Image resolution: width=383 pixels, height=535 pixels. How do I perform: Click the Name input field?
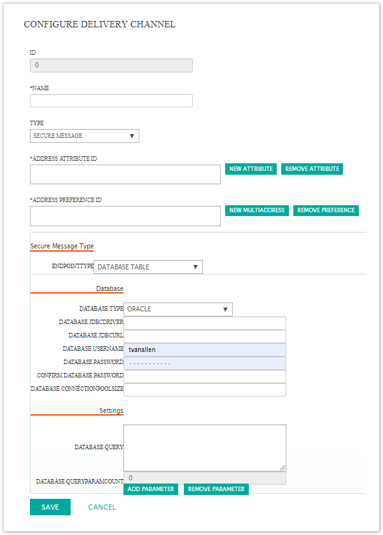click(x=111, y=101)
